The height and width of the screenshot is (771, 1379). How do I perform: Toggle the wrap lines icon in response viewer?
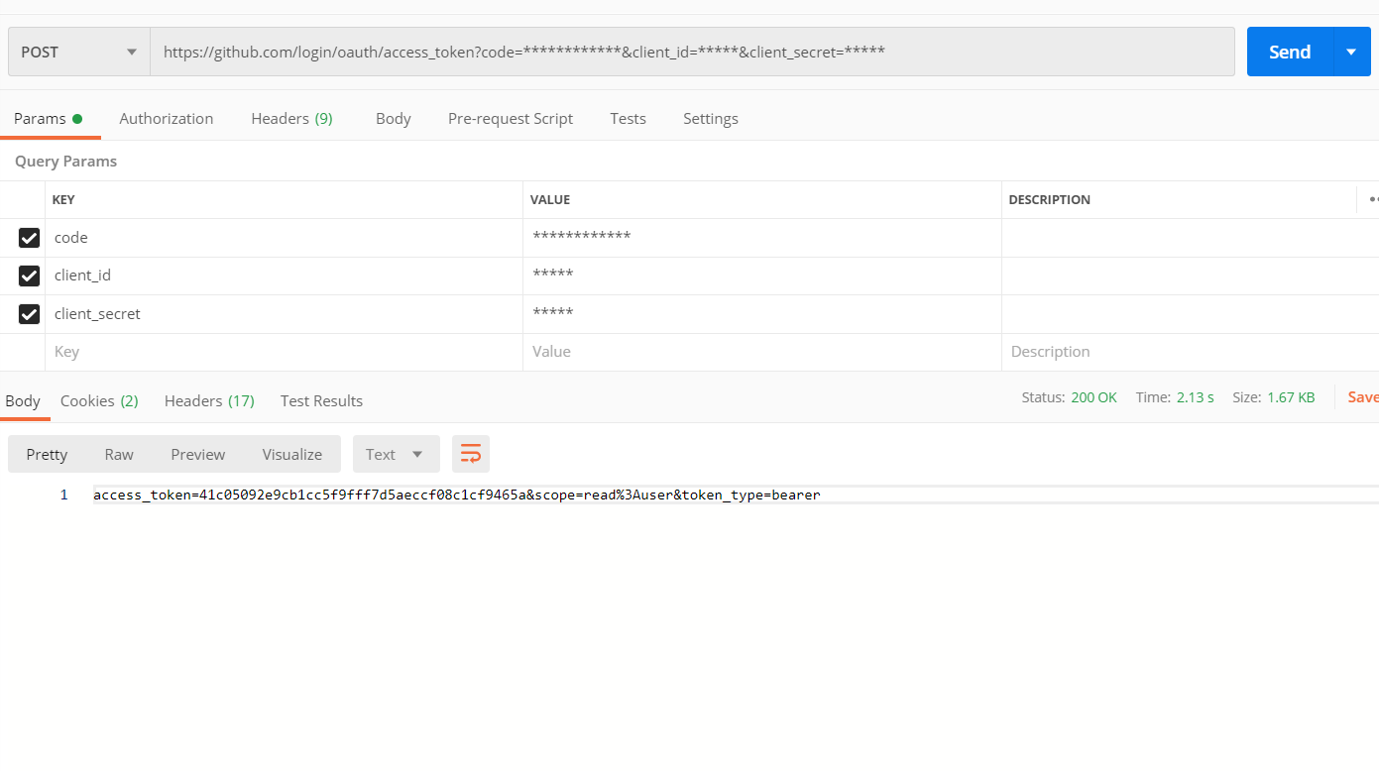click(x=470, y=453)
